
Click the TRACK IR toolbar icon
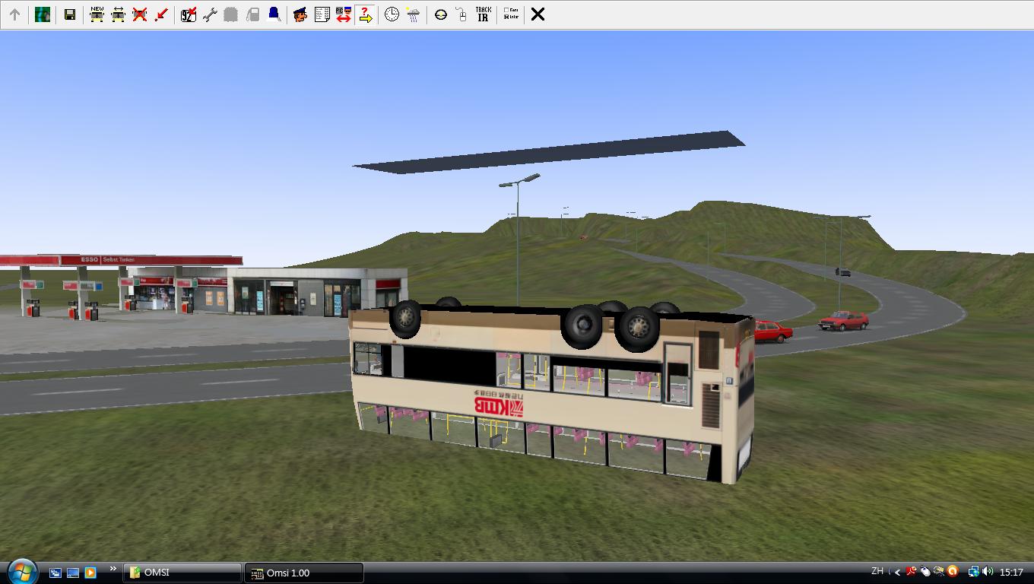coord(483,14)
